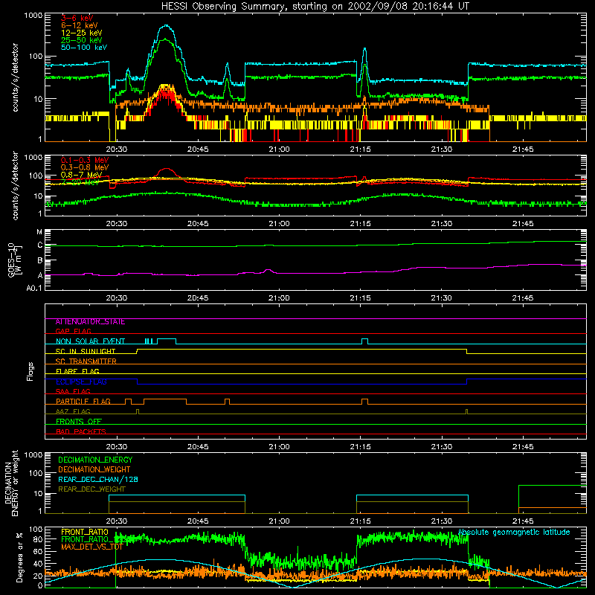
Task: Click counts/s/detector axis title of keV panel
Action: [x=15, y=77]
